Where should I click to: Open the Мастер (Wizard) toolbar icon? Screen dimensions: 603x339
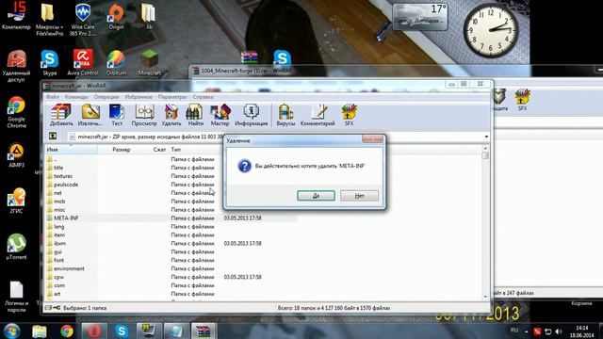220,115
